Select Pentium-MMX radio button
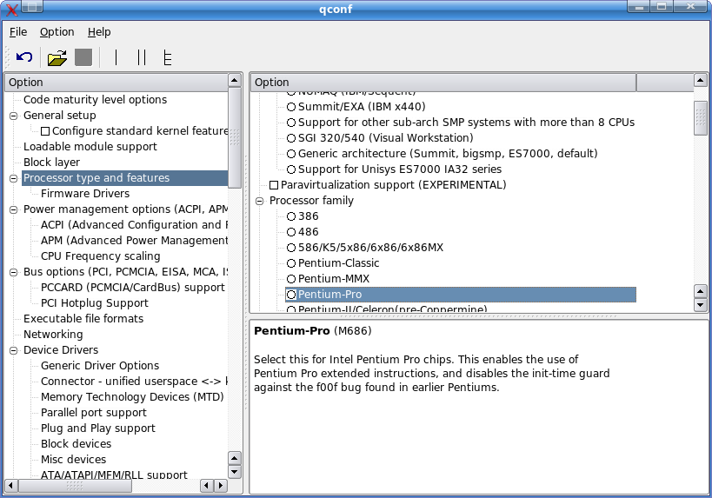This screenshot has height=498, width=712. coord(291,279)
